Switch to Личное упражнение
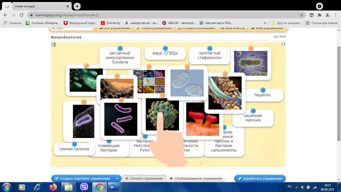Screen dimensions: 341x192 click(144, 178)
